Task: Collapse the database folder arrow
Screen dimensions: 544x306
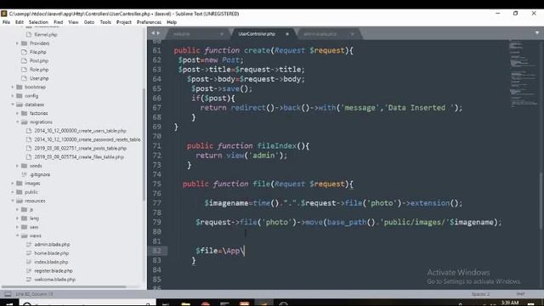Action: [x=13, y=105]
